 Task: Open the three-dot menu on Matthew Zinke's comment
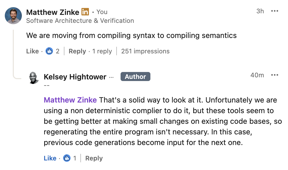[x=274, y=11]
